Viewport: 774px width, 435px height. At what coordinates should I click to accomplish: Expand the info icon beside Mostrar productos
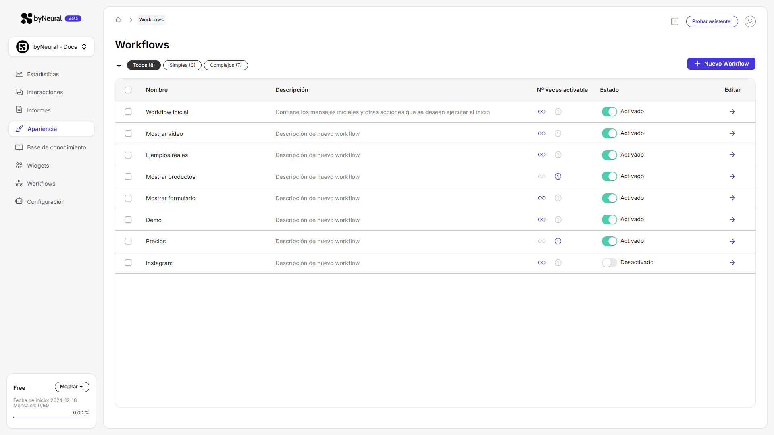558,176
